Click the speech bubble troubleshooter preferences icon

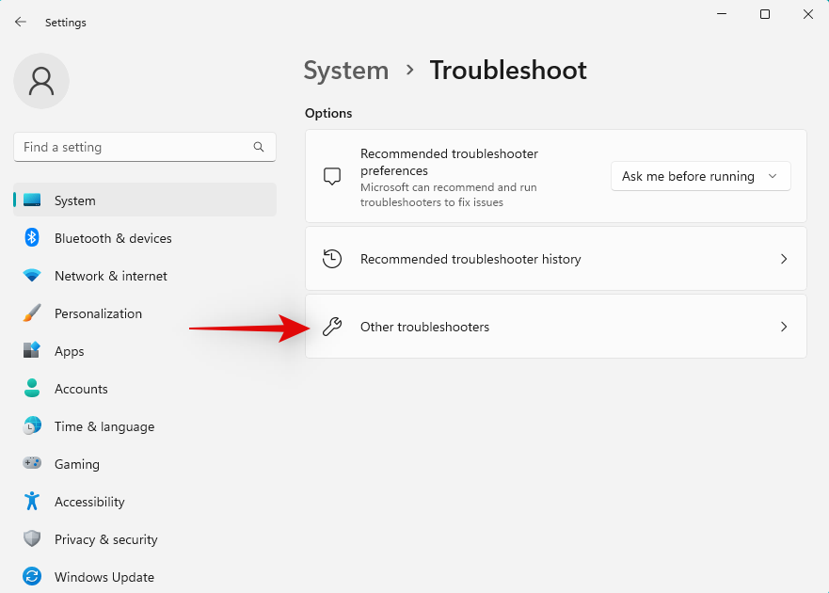click(332, 176)
